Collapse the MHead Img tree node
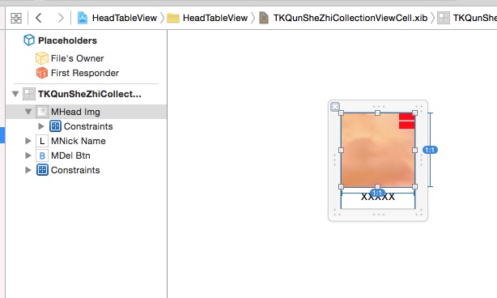497x298 pixels. coord(28,112)
